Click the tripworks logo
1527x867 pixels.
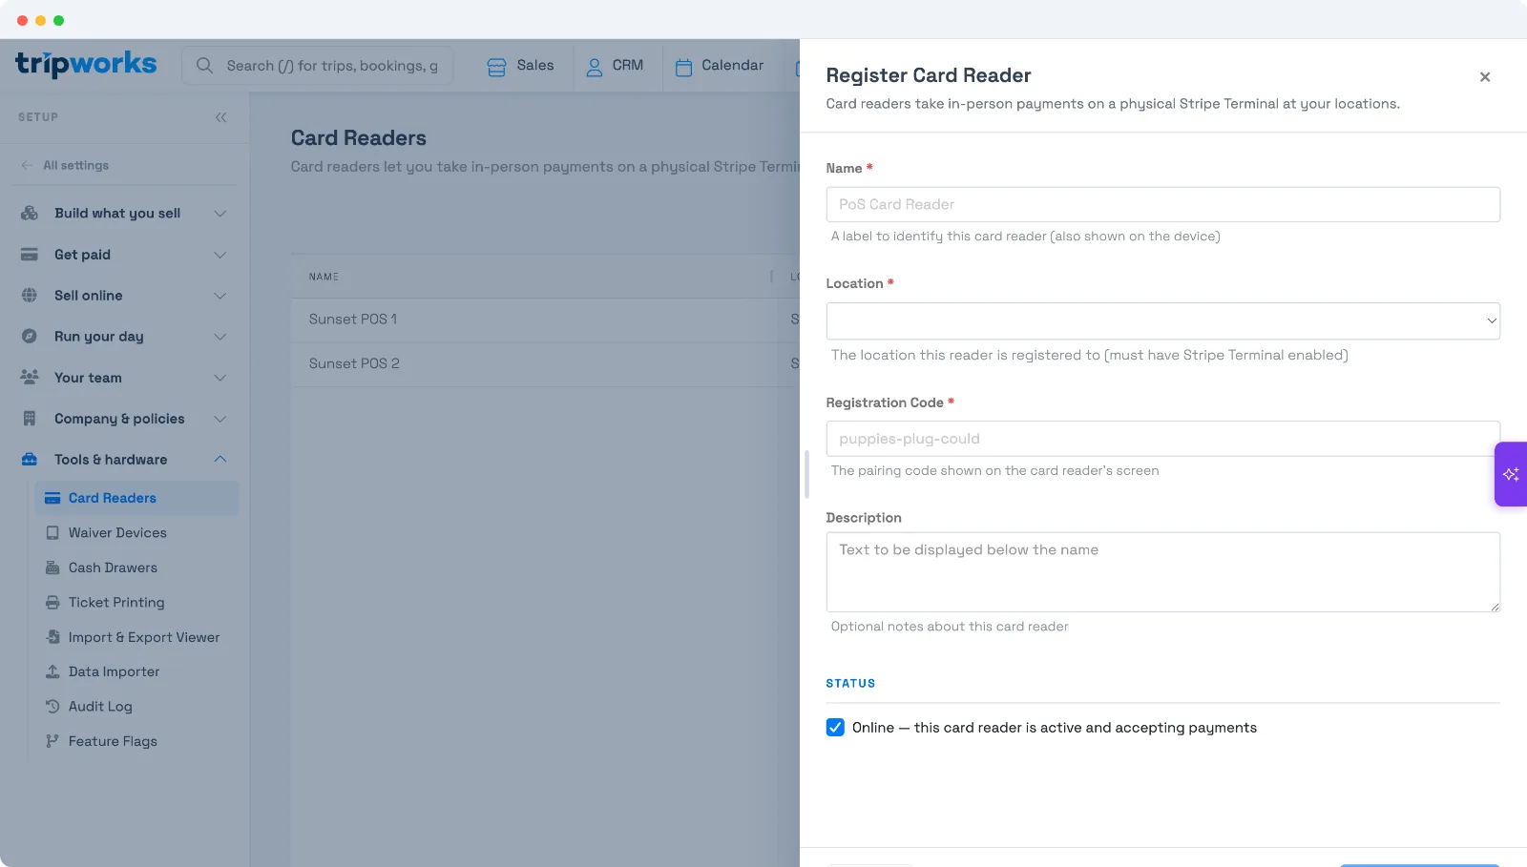coord(86,64)
